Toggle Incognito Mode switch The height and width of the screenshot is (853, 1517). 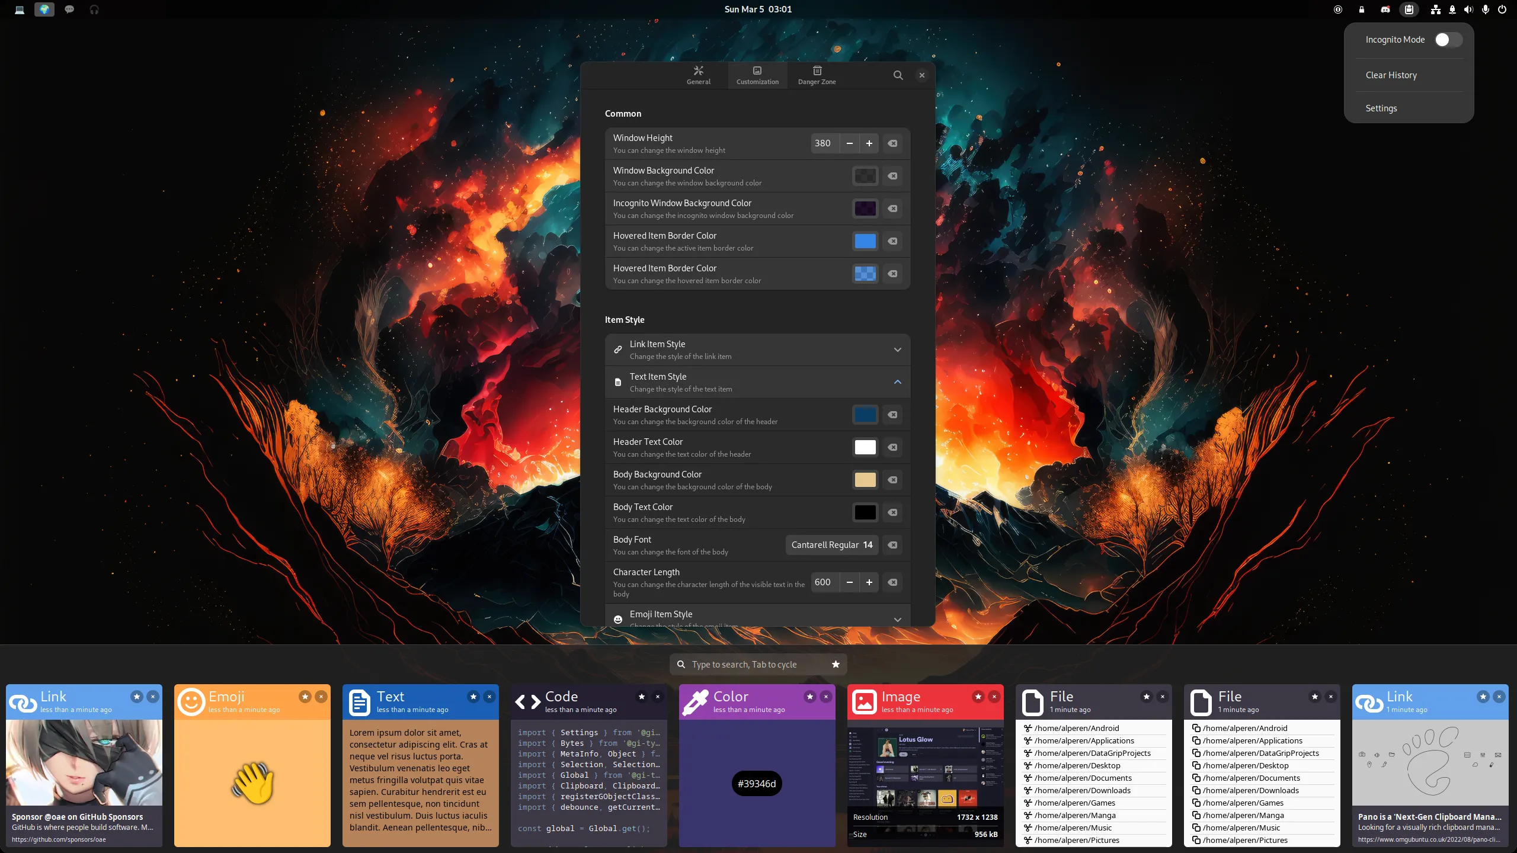[1448, 40]
